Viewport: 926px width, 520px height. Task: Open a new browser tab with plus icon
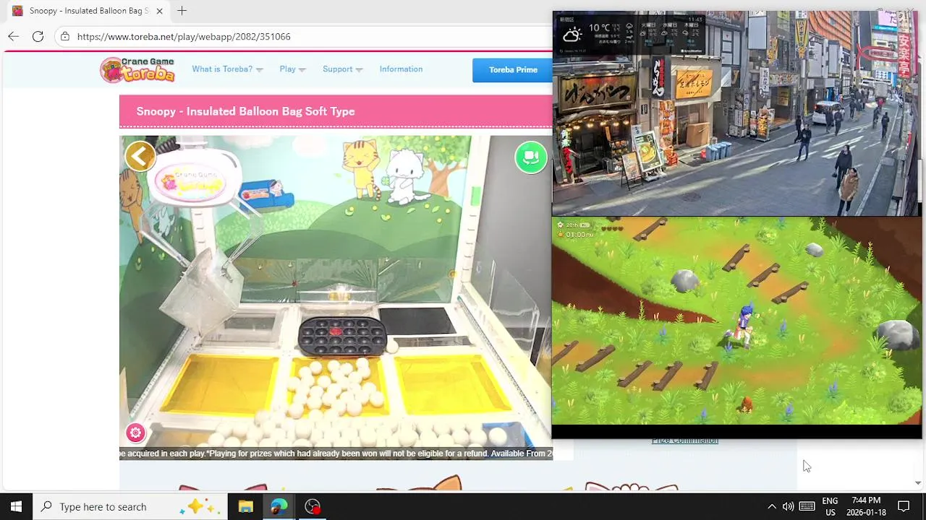tap(182, 11)
